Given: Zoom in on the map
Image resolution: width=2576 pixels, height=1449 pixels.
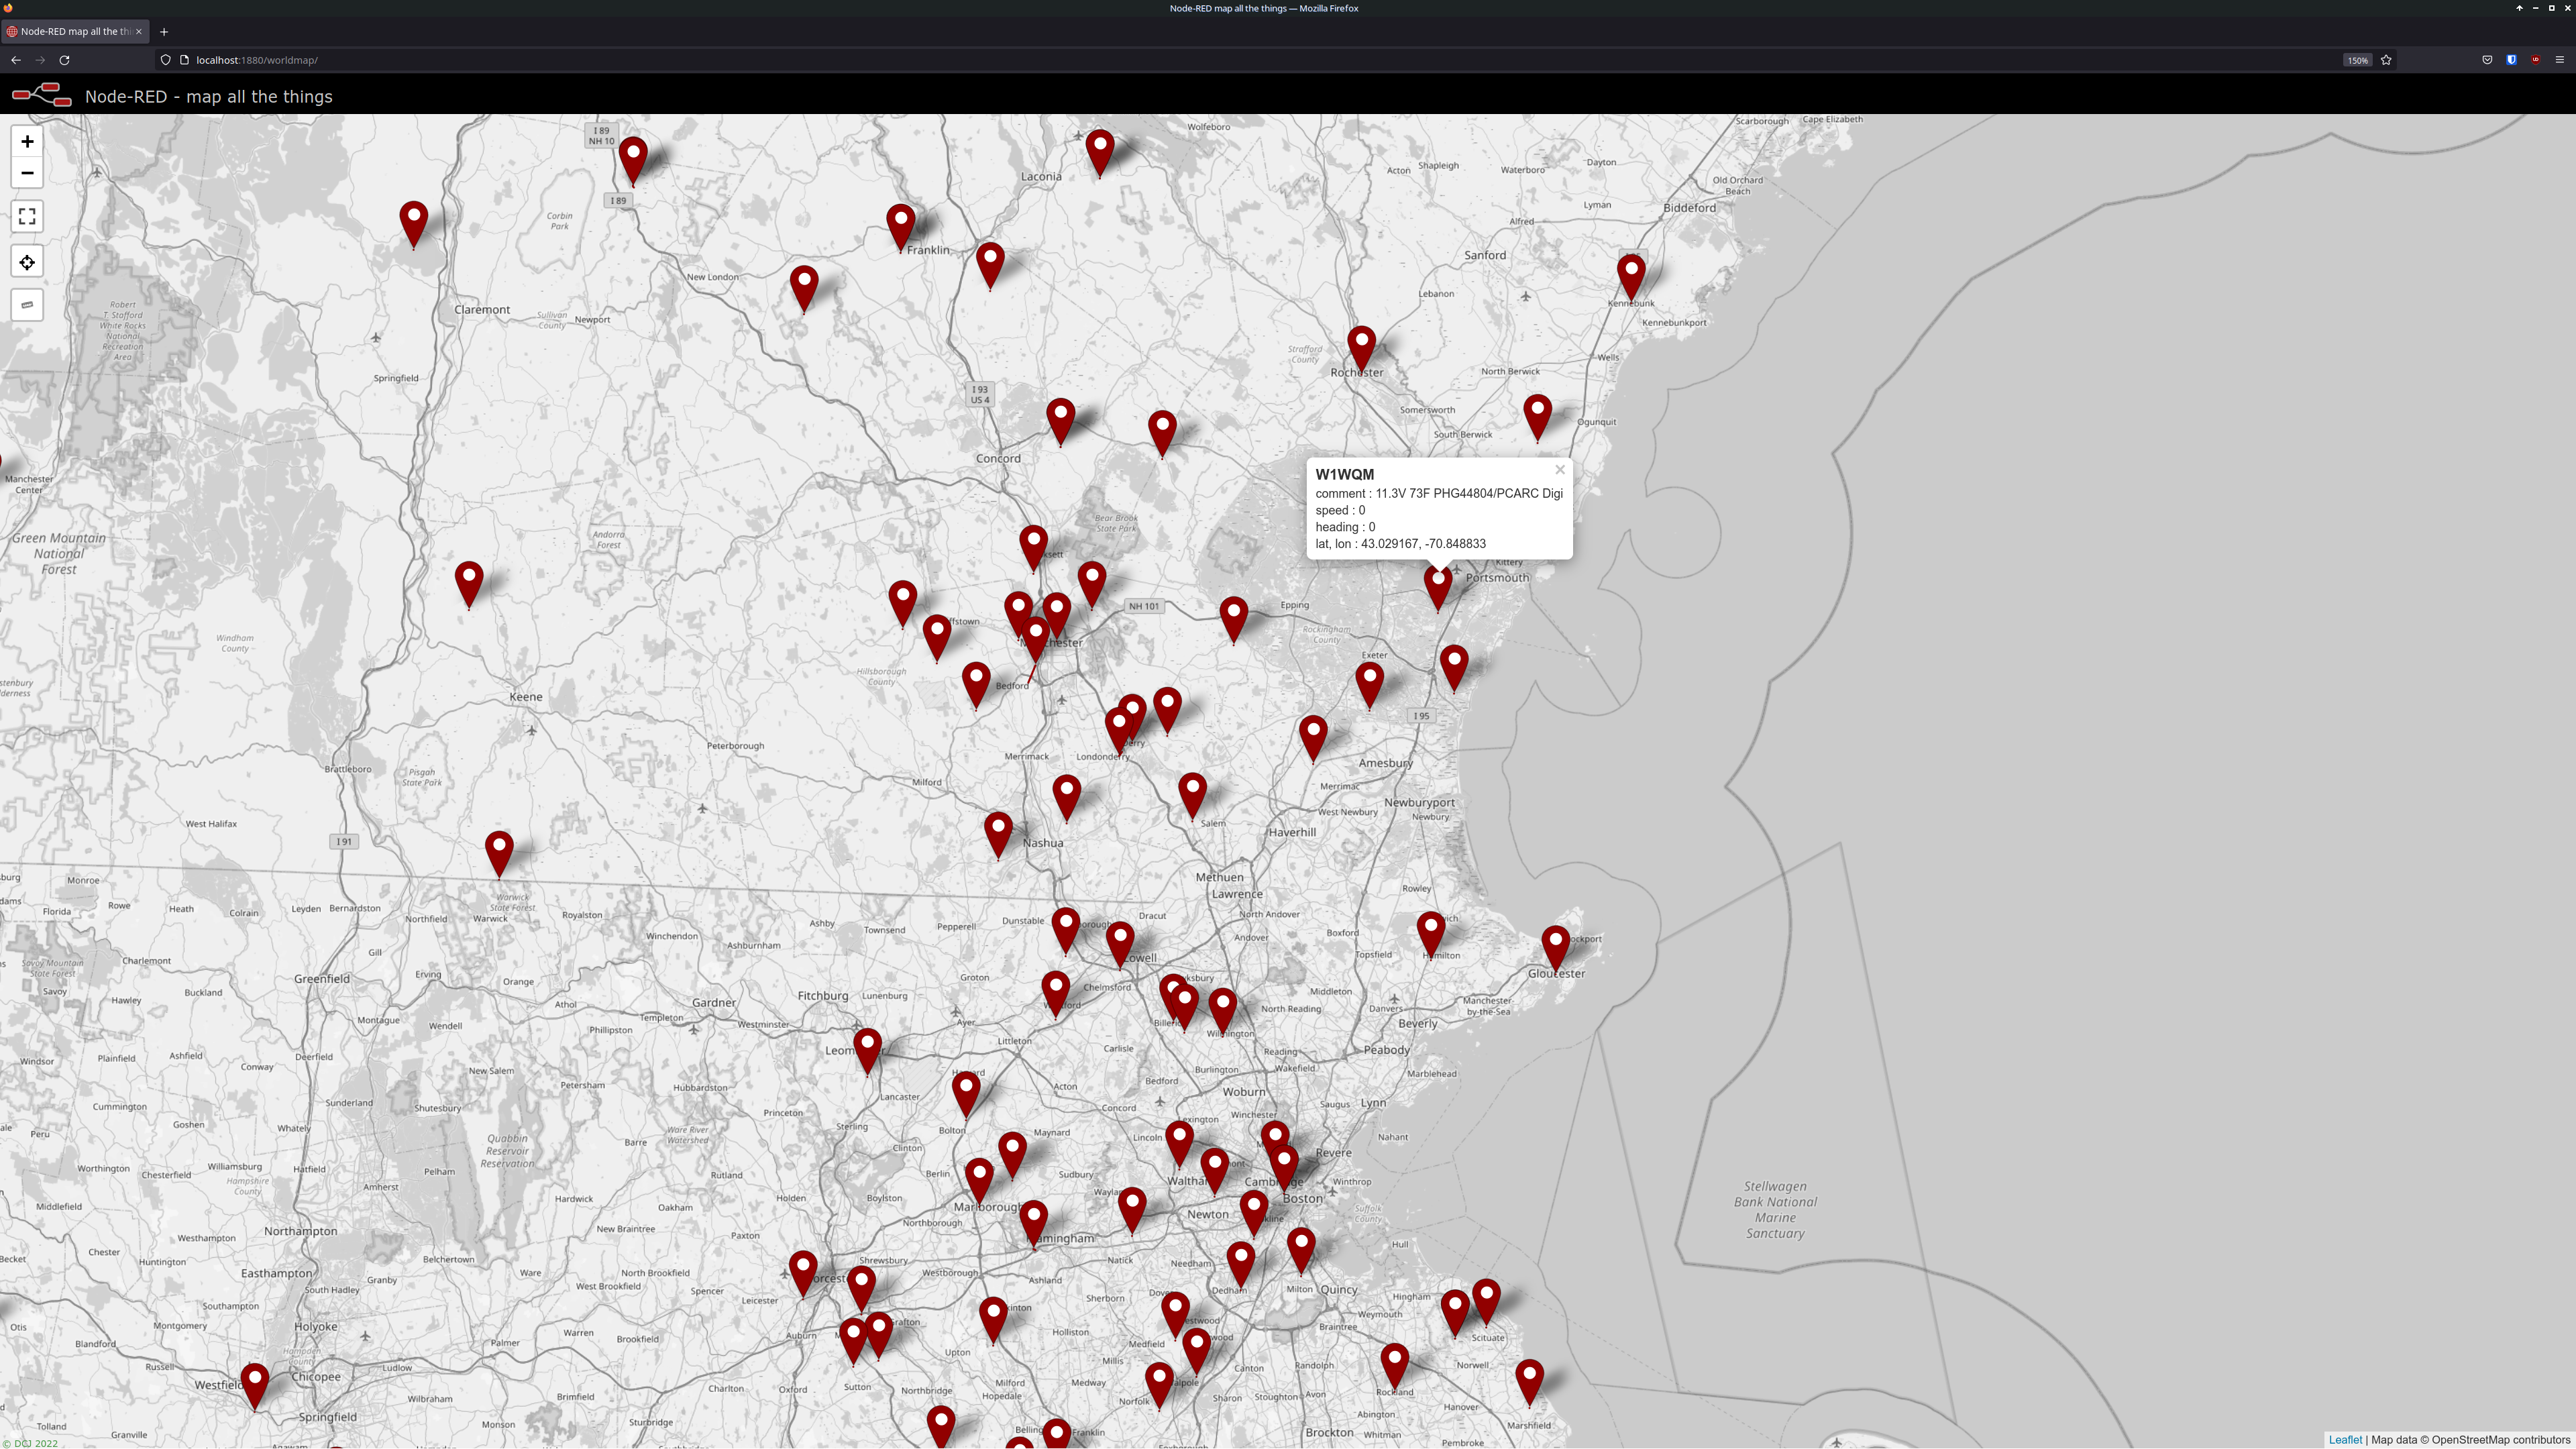Looking at the screenshot, I should tap(27, 142).
